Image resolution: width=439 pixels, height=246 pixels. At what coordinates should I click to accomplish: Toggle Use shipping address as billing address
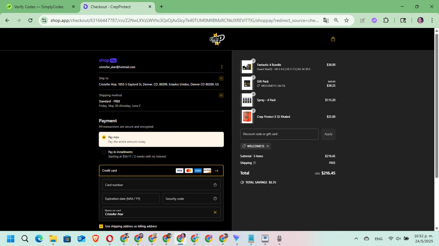(101, 226)
